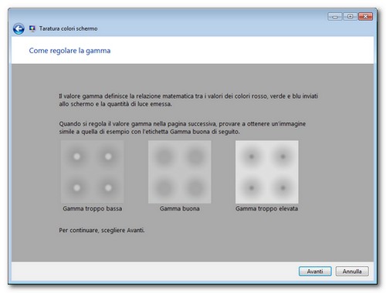The height and width of the screenshot is (293, 386).
Task: Close the wizard with the red X
Action: click(x=365, y=17)
